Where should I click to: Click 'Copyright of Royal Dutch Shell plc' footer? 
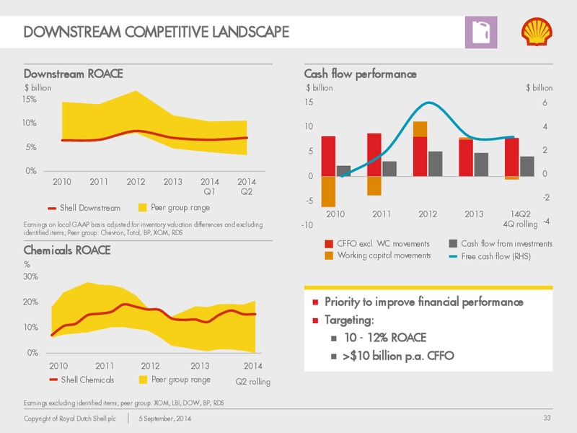coord(69,419)
